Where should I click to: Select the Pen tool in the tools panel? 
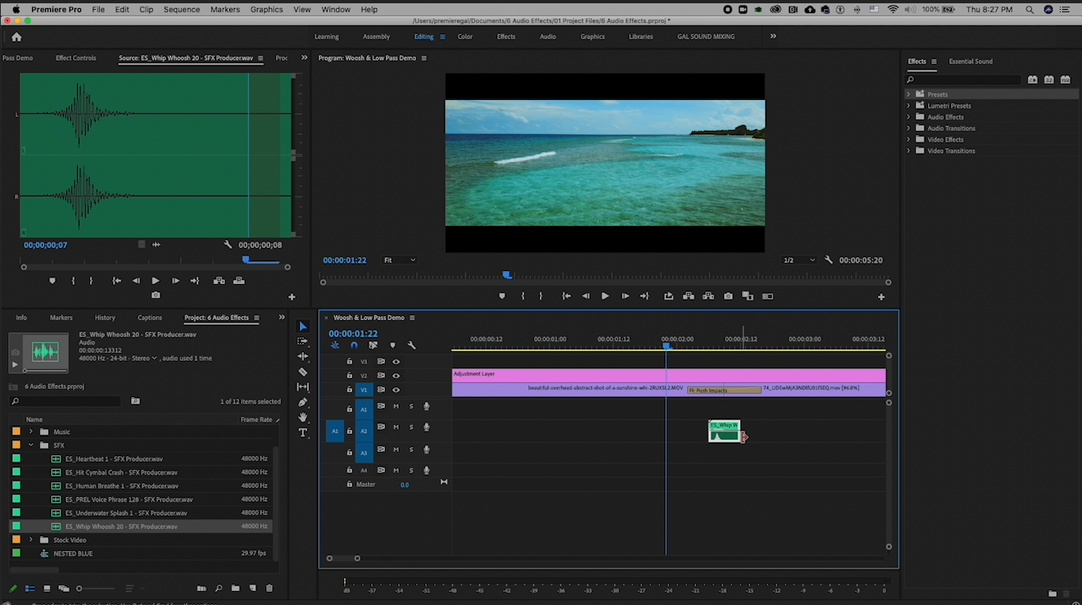click(x=303, y=402)
